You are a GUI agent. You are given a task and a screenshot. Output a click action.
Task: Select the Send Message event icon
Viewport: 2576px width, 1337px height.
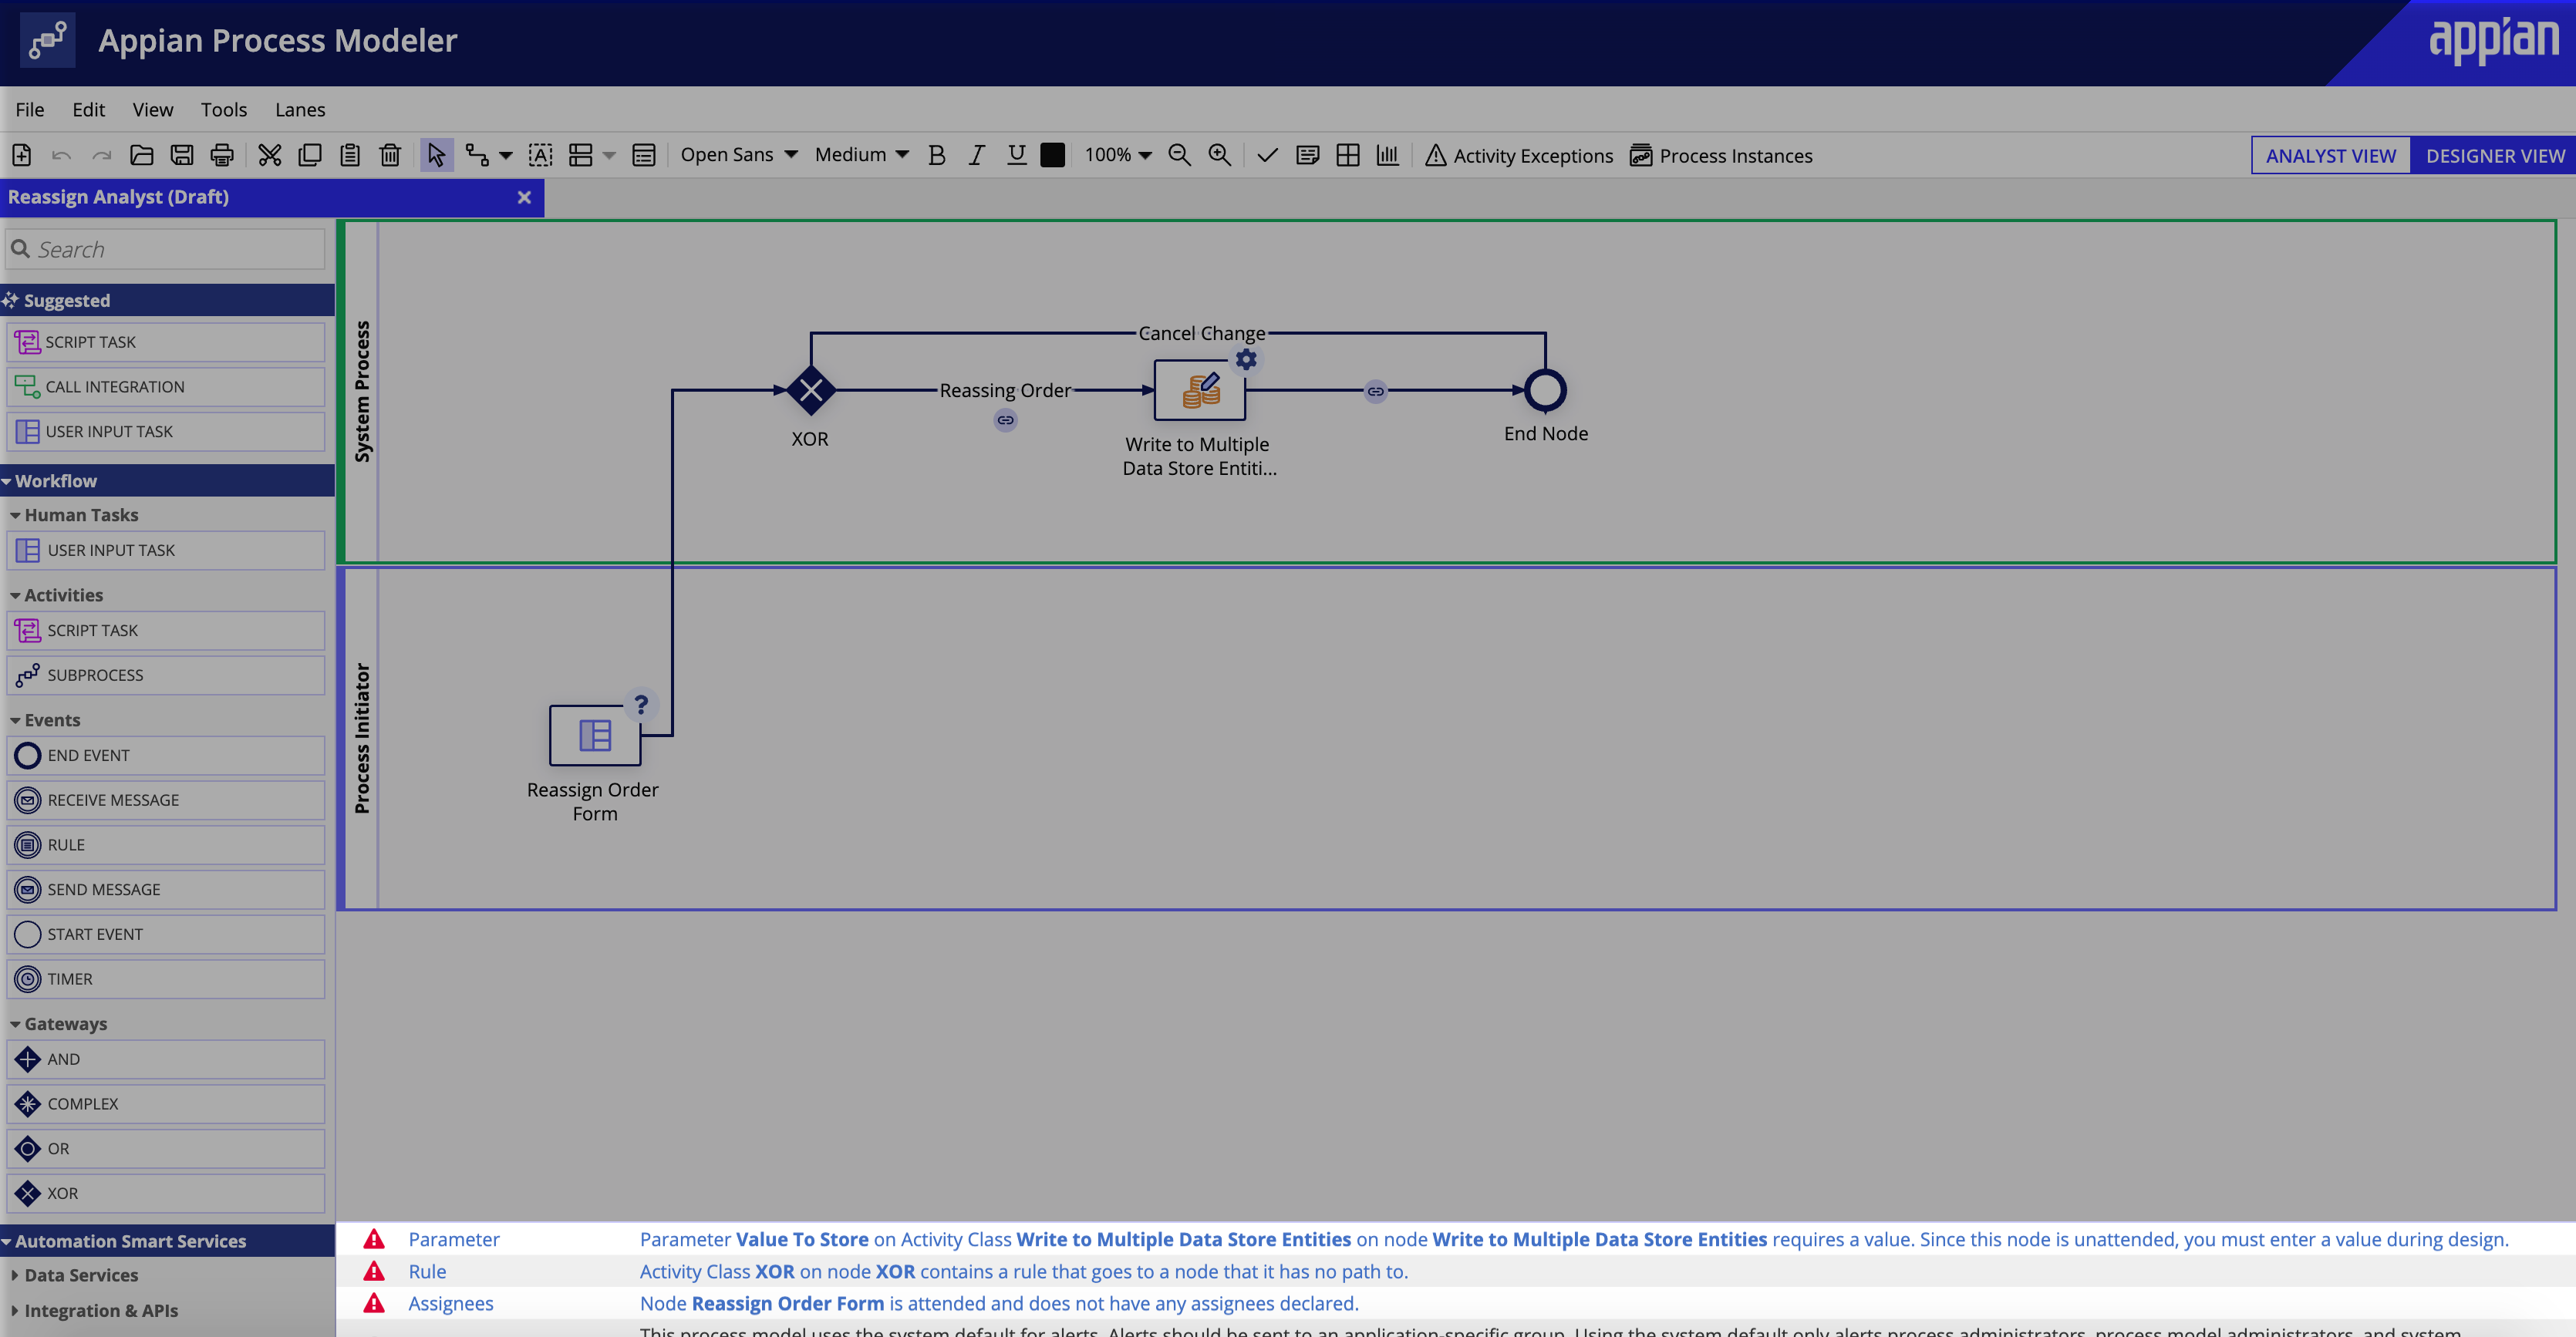(27, 887)
